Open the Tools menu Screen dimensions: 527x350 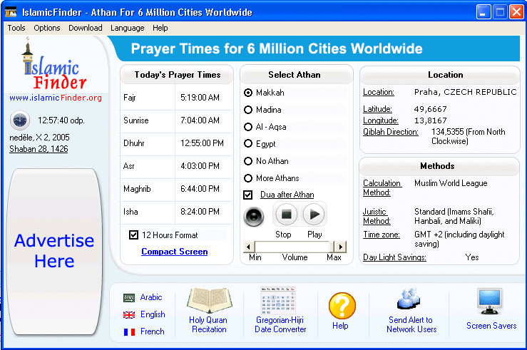click(16, 28)
